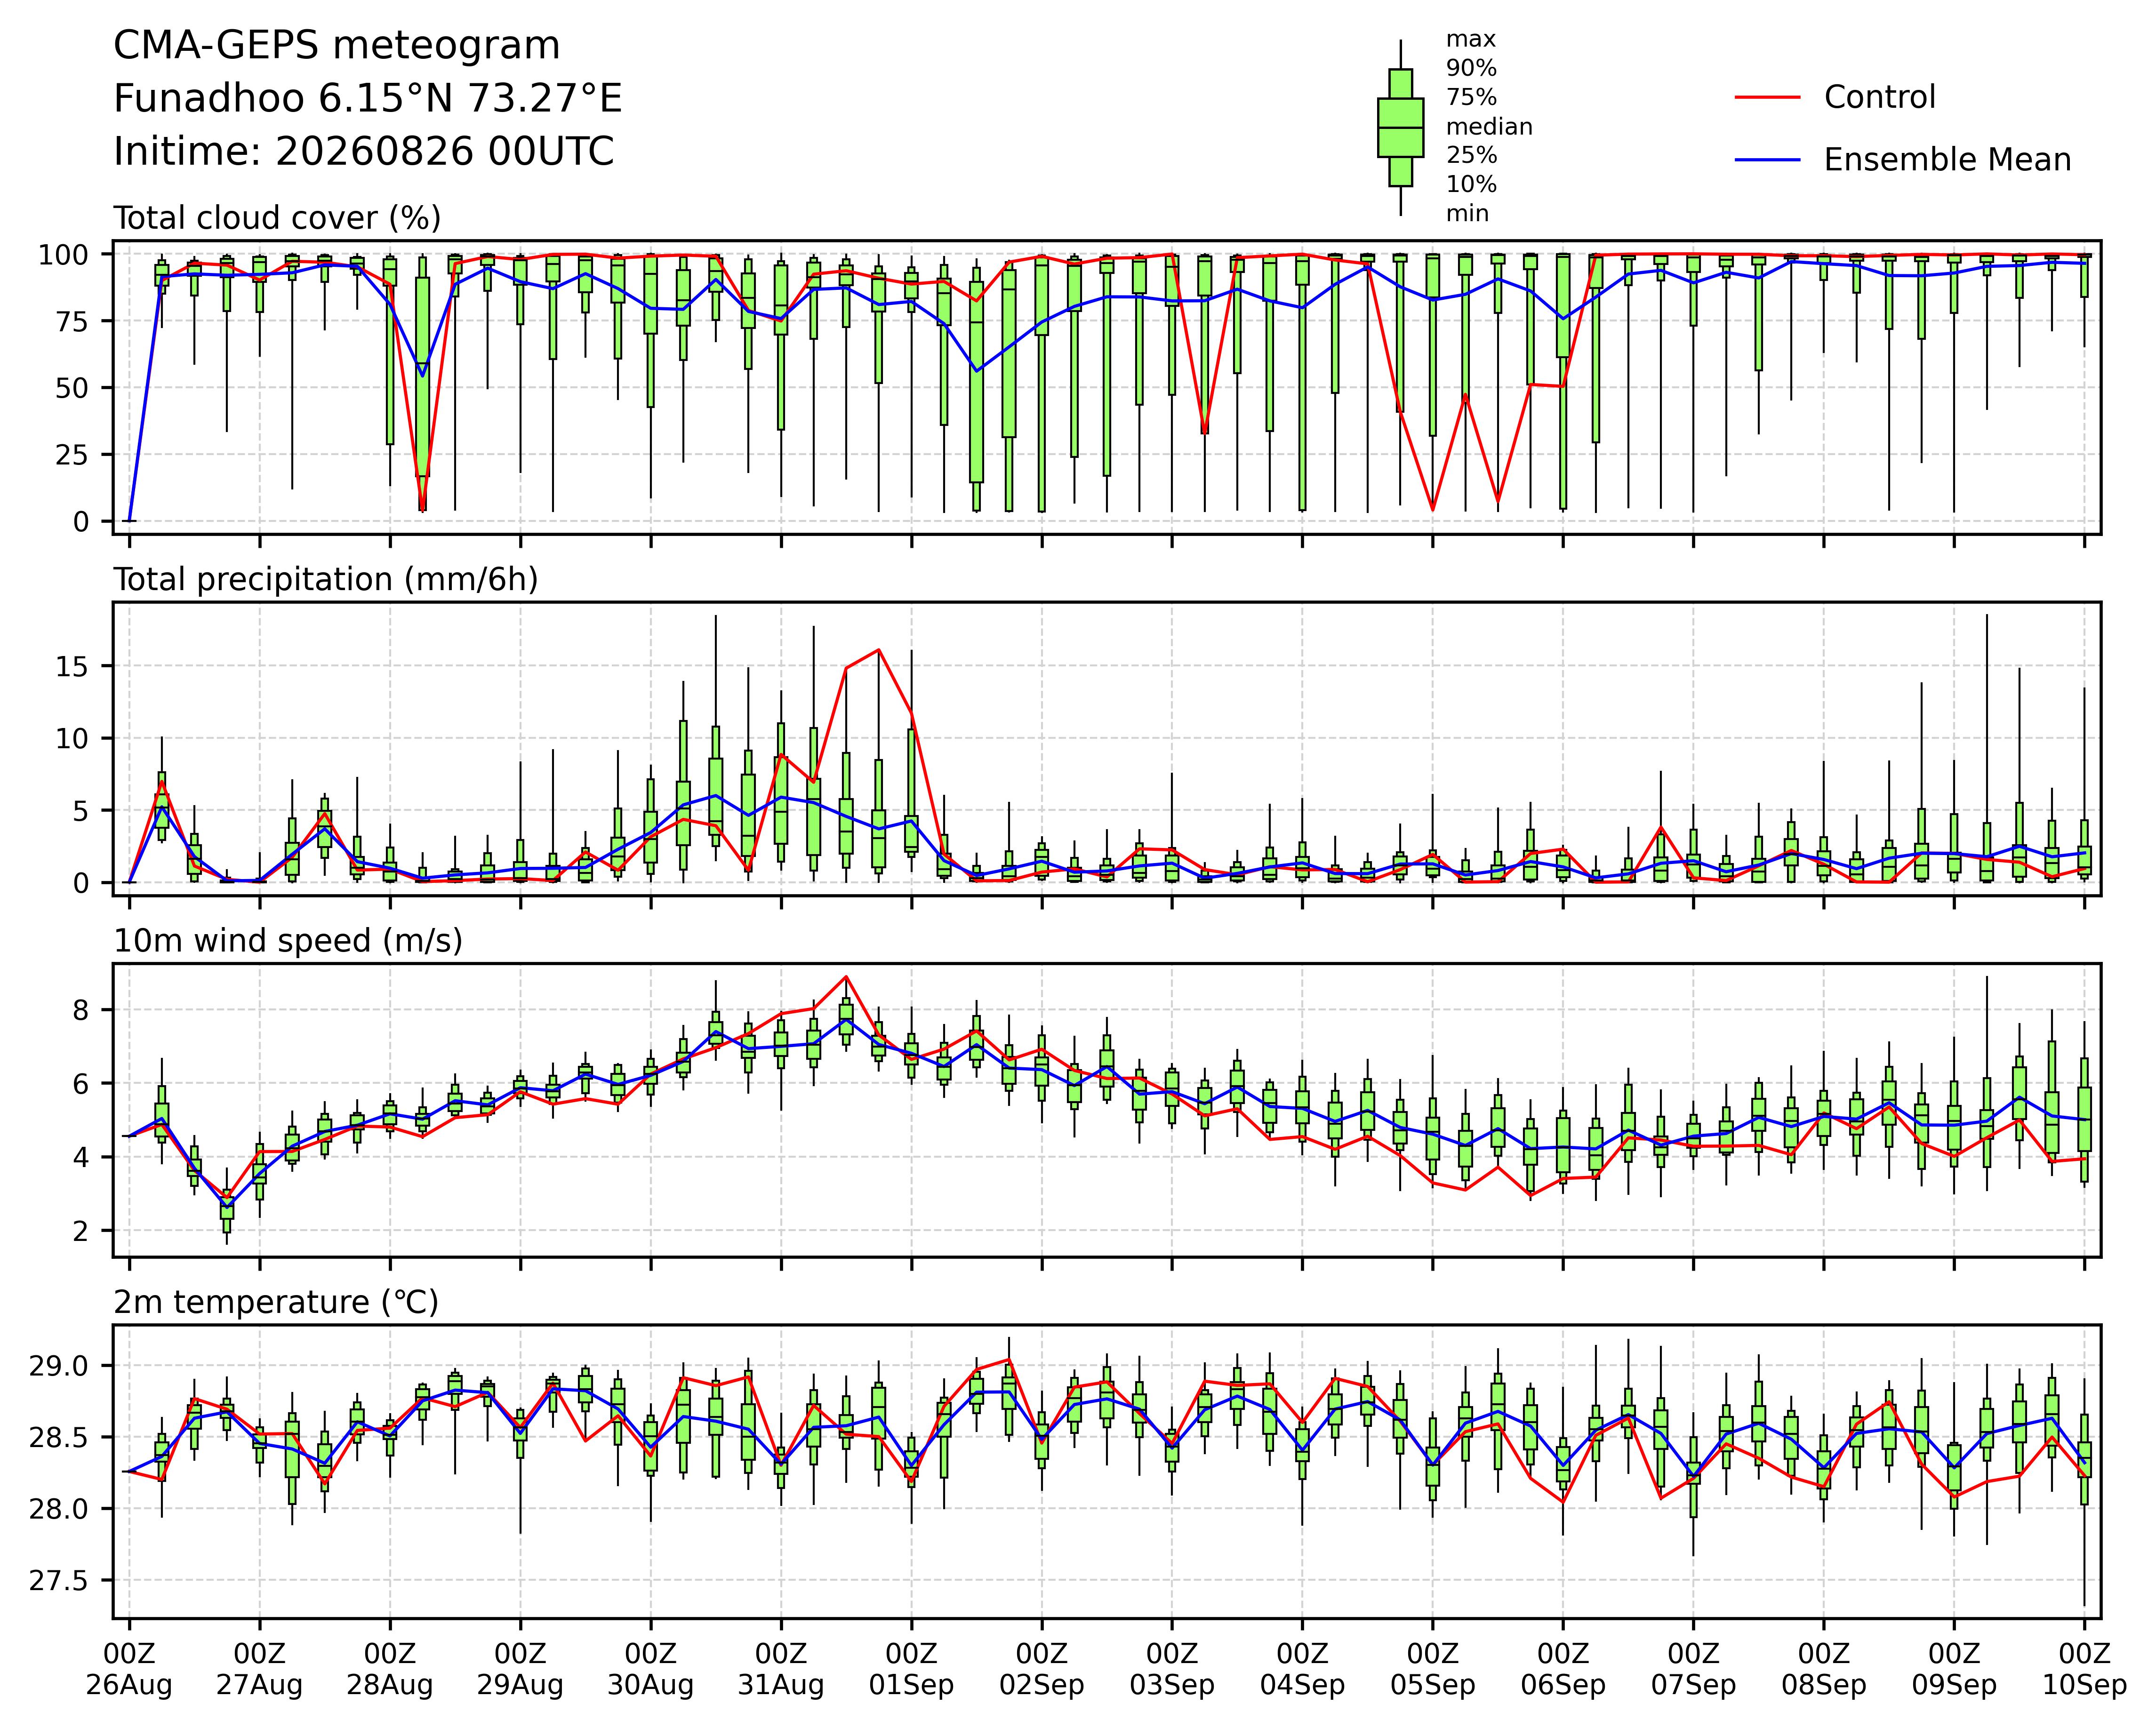Click the 10m wind speed panel title
The height and width of the screenshot is (1728, 2156).
coord(288,941)
